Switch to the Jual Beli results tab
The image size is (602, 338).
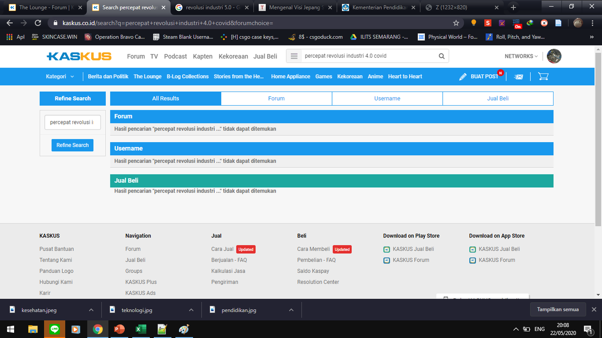[x=498, y=99]
